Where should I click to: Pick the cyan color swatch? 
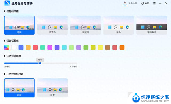coord(64,47)
